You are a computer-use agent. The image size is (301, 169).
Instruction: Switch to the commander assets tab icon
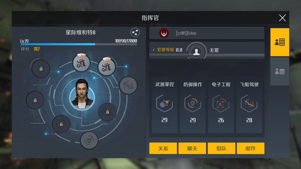click(280, 71)
